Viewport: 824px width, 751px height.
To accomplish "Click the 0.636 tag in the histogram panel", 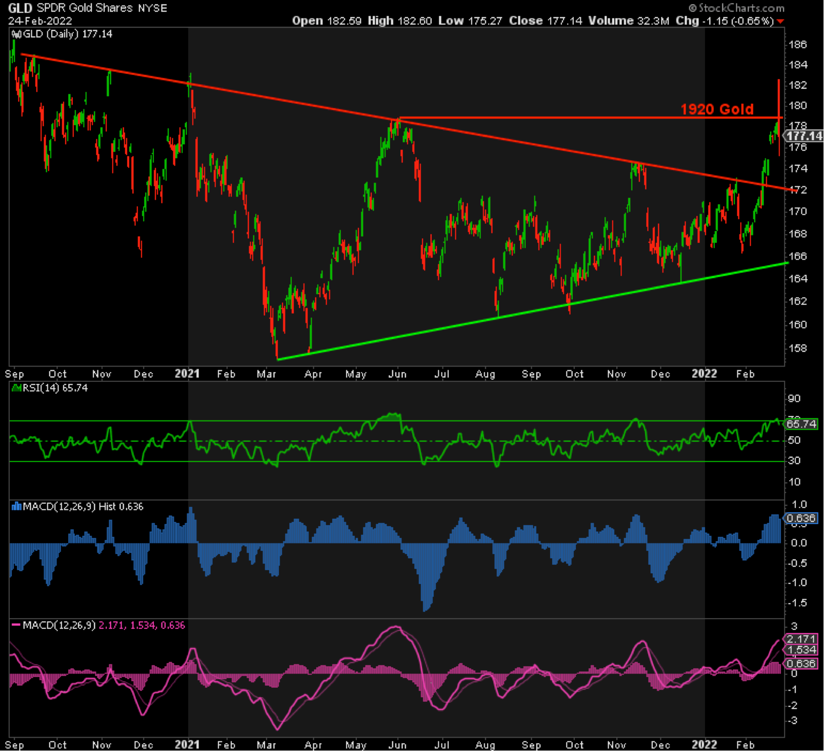I will click(801, 518).
